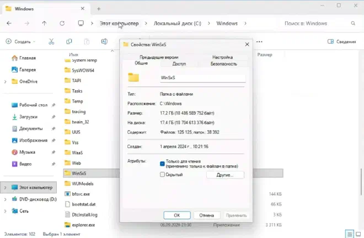Switch to the Общие tab
This screenshot has width=364, height=238.
point(141,63)
